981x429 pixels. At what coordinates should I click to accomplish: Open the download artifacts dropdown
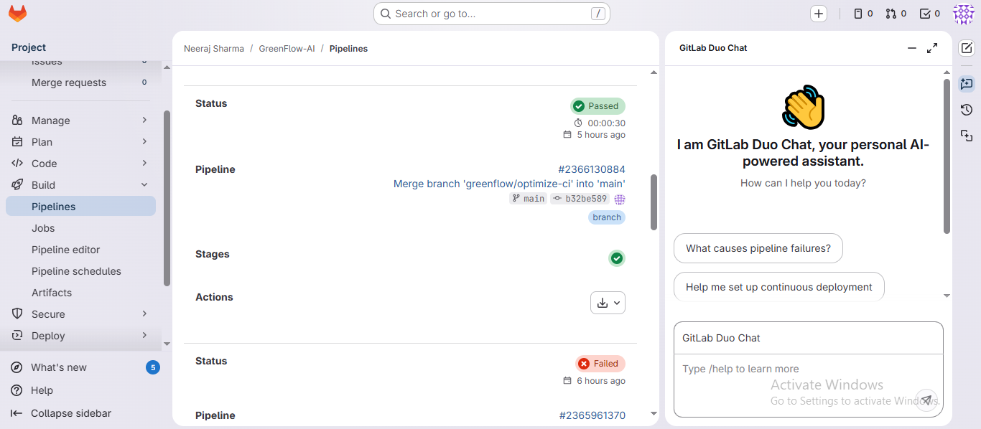coord(608,303)
